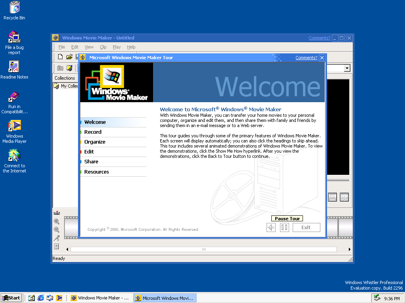Image resolution: width=405 pixels, height=303 pixels.
Task: Click Windows Media Player desktop icon
Action: 15,132
